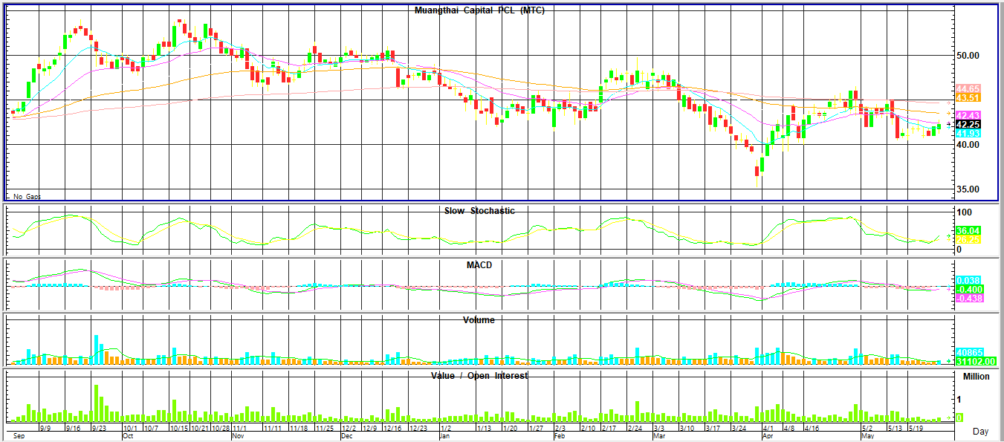Select the 'Oct' month label
The width and height of the screenshot is (1004, 442).
coord(128,437)
